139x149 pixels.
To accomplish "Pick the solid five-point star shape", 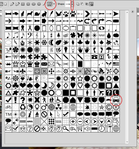I will click(x=73, y=79).
